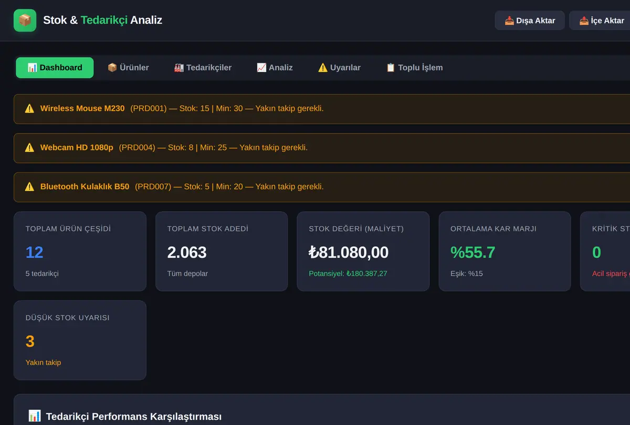This screenshot has width=630, height=425.
Task: Click the Bluetooth Kulaklık B50 alert name
Action: coord(85,187)
